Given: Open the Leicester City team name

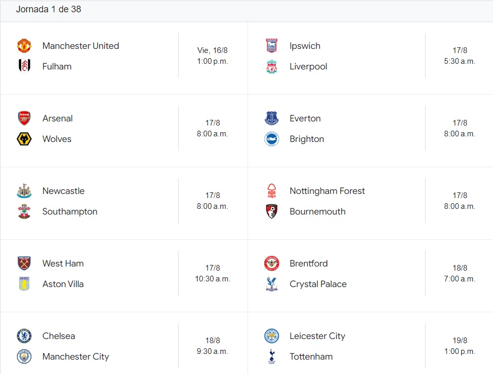Looking at the screenshot, I should pyautogui.click(x=317, y=336).
